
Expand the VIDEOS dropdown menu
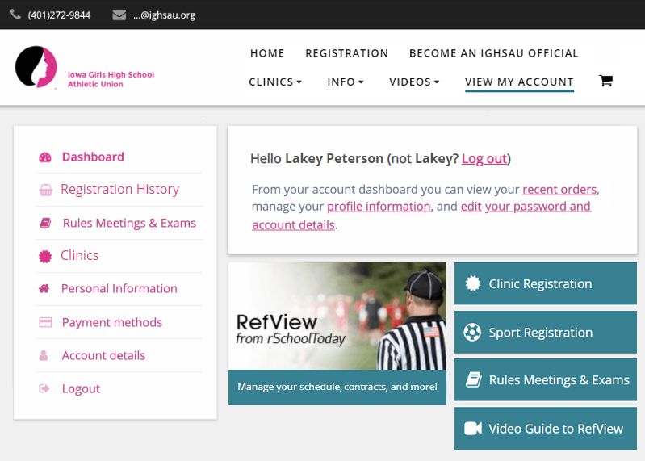pyautogui.click(x=414, y=82)
